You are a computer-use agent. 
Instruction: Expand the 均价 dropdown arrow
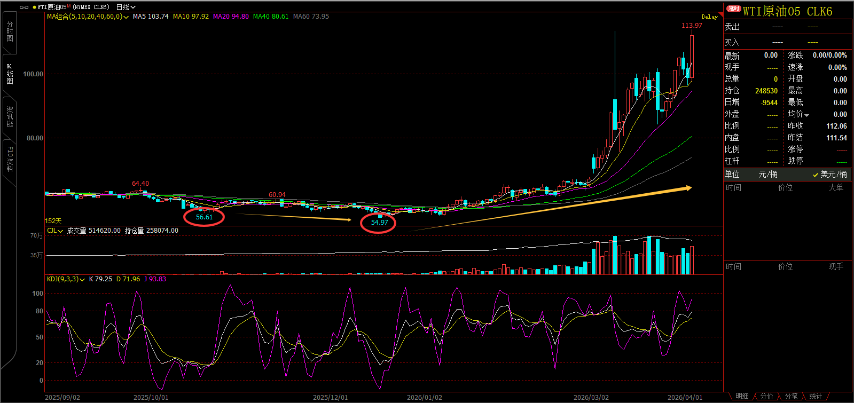click(806, 115)
